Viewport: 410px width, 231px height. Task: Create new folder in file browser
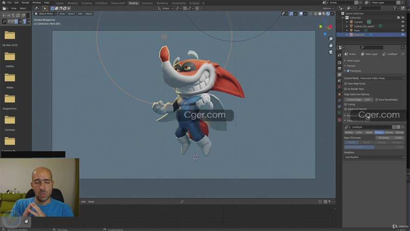(x=23, y=15)
